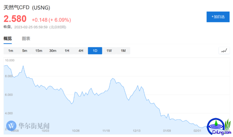Screen dimensions: 233x137
Task: Select the 15m interval
Action: click(x=39, y=51)
